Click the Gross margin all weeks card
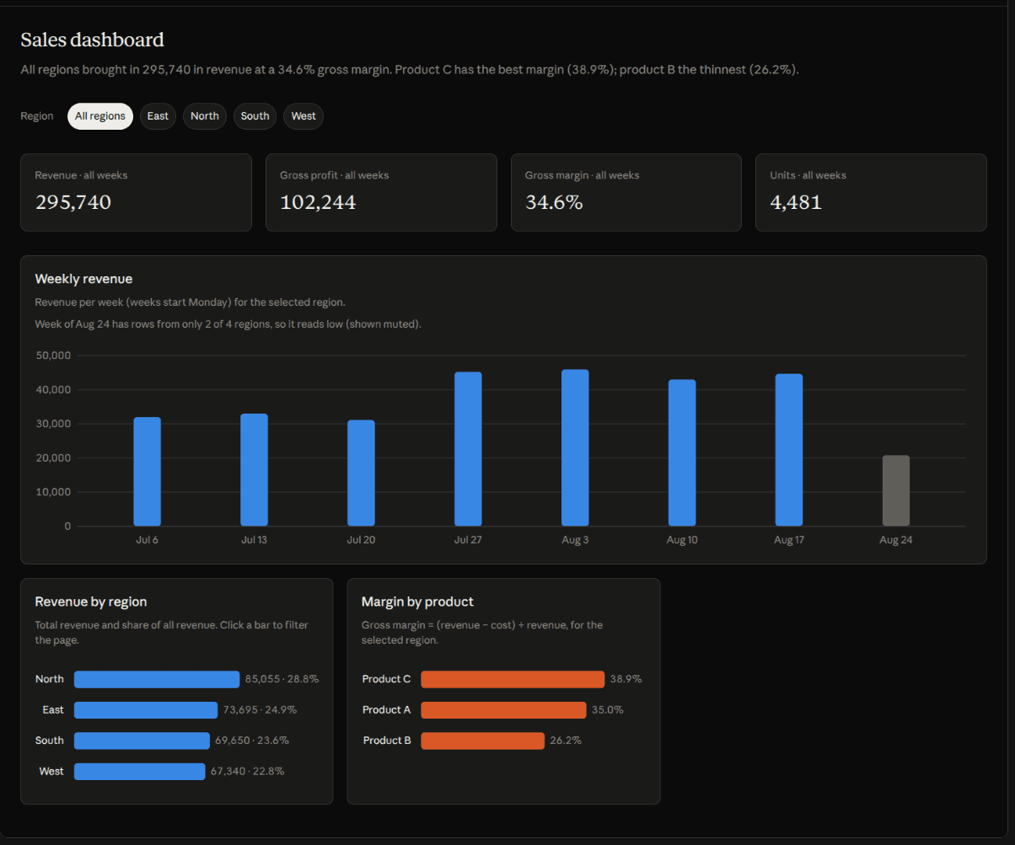This screenshot has height=845, width=1015. (x=626, y=192)
